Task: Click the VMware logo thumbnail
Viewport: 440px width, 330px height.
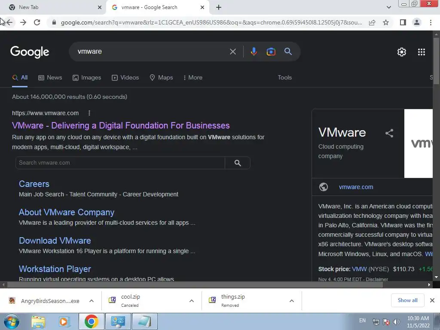Action: (419, 144)
